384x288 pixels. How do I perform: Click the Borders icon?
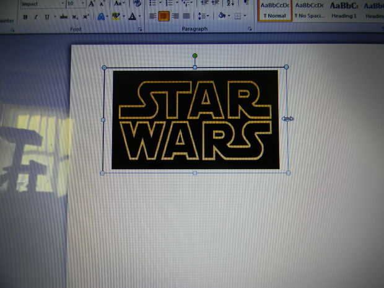[238, 16]
